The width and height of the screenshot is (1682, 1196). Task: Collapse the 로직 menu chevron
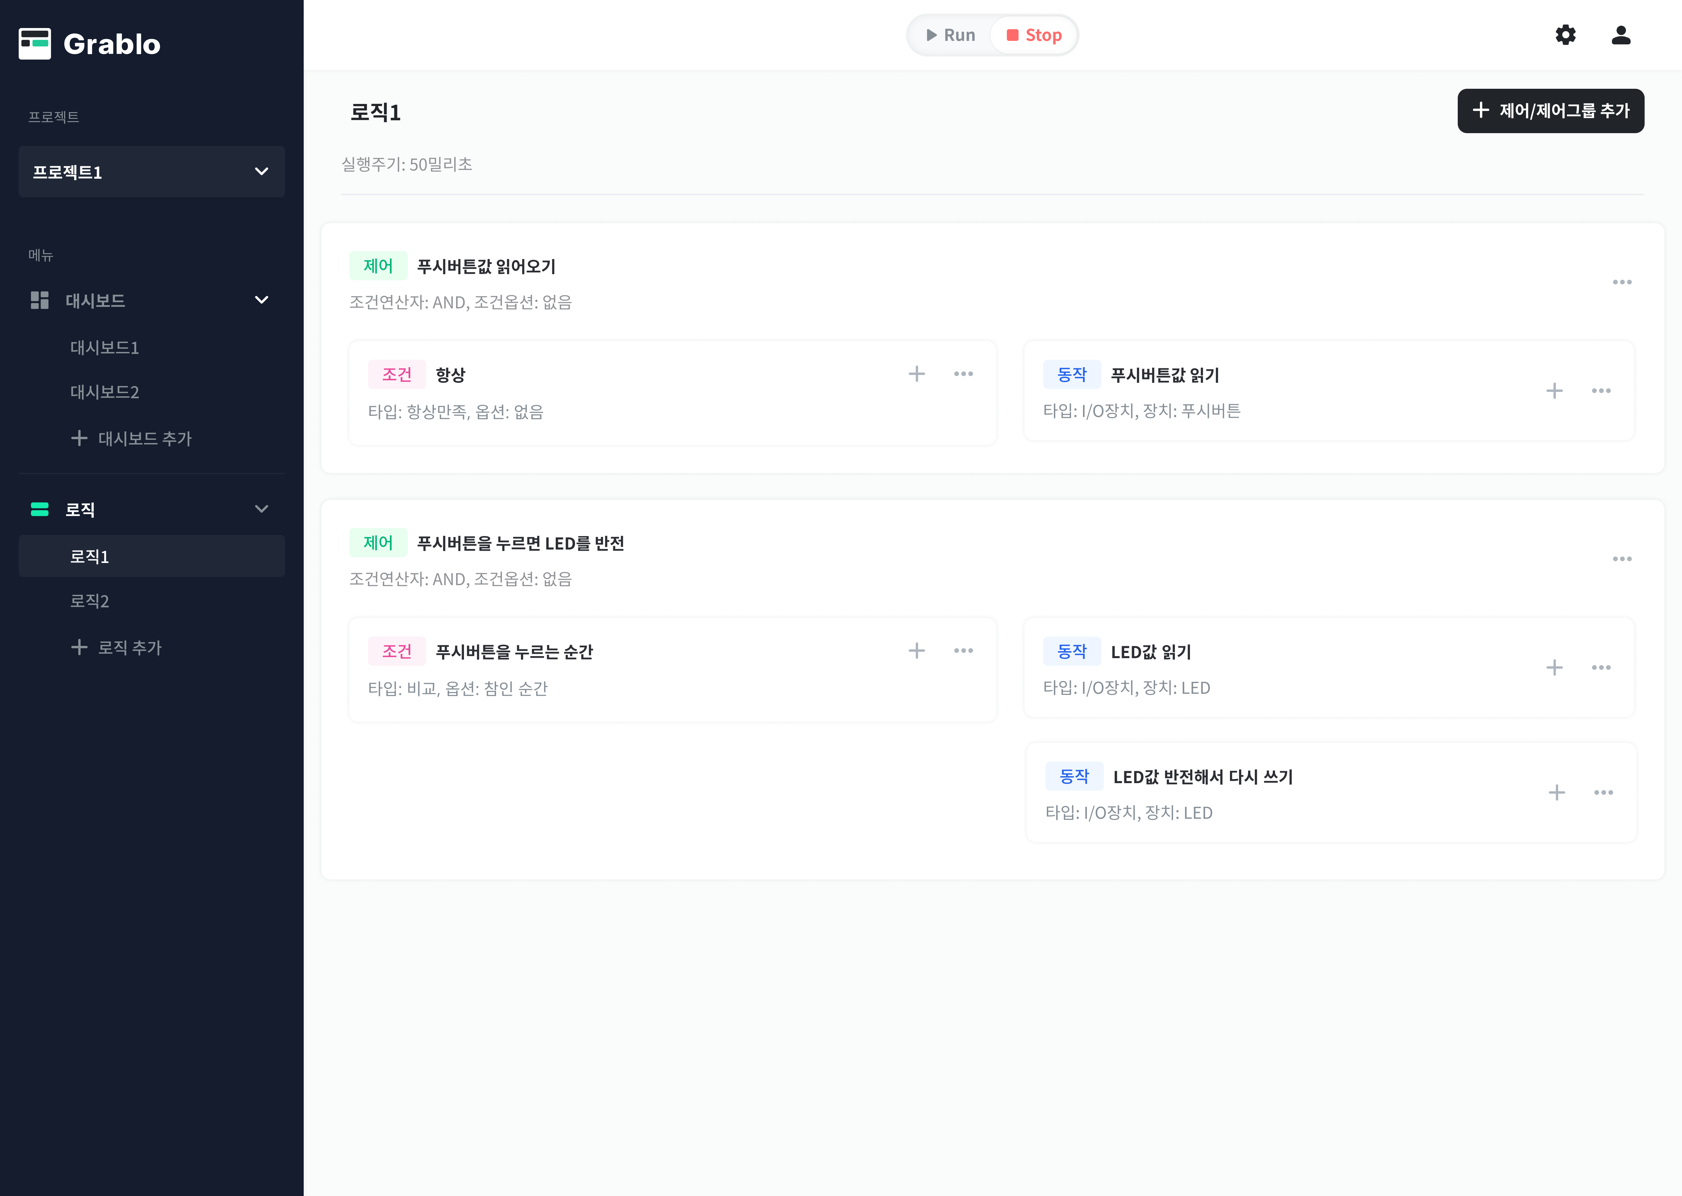click(x=261, y=509)
